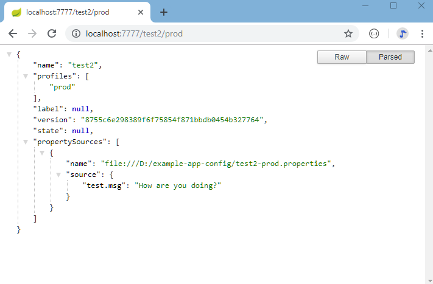Click the address bar URL field
This screenshot has width=433, height=284.
click(207, 34)
